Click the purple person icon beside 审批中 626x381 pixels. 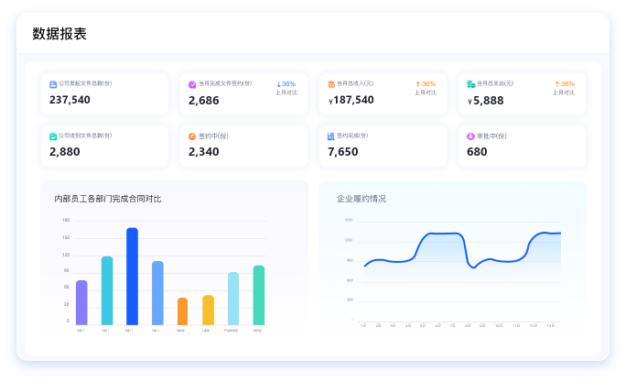(470, 136)
